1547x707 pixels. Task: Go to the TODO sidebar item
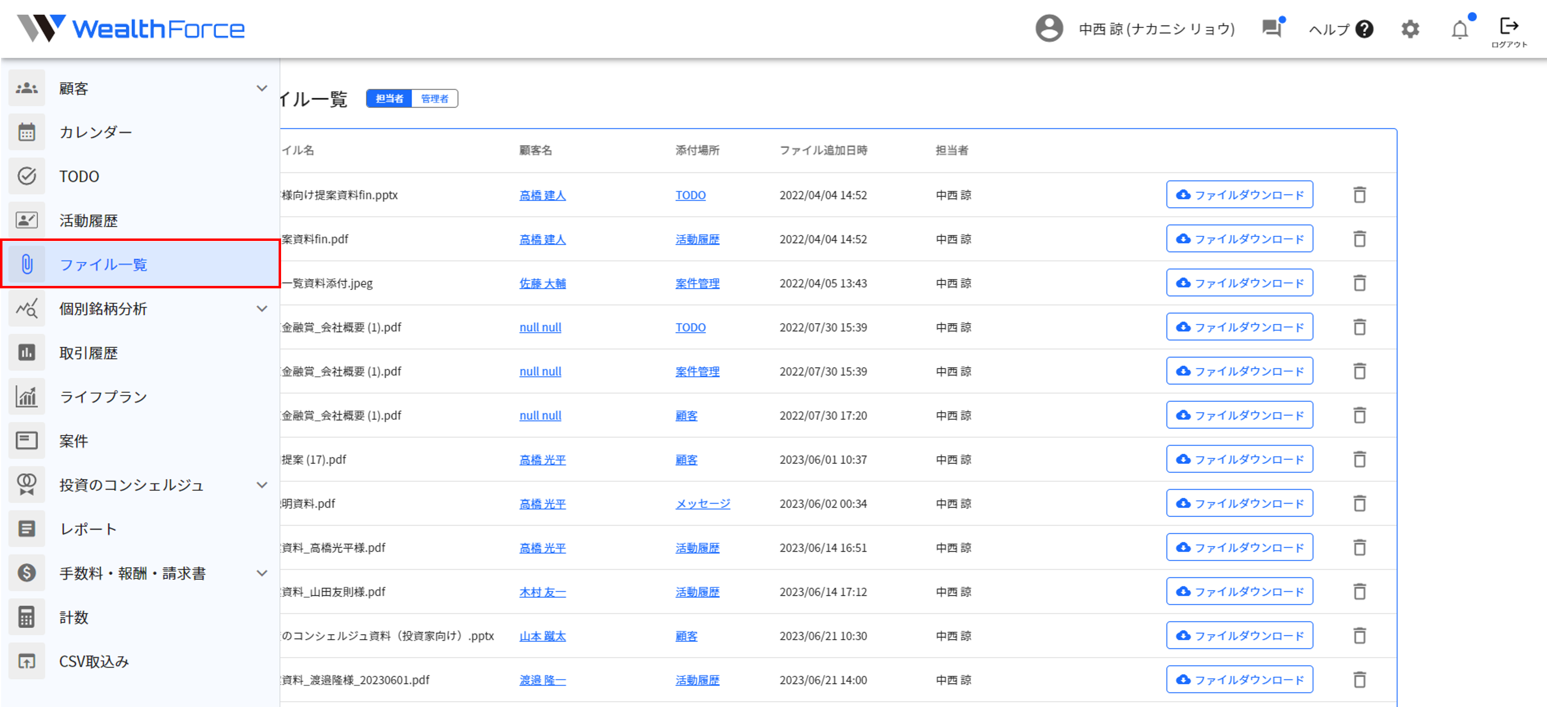pyautogui.click(x=79, y=176)
